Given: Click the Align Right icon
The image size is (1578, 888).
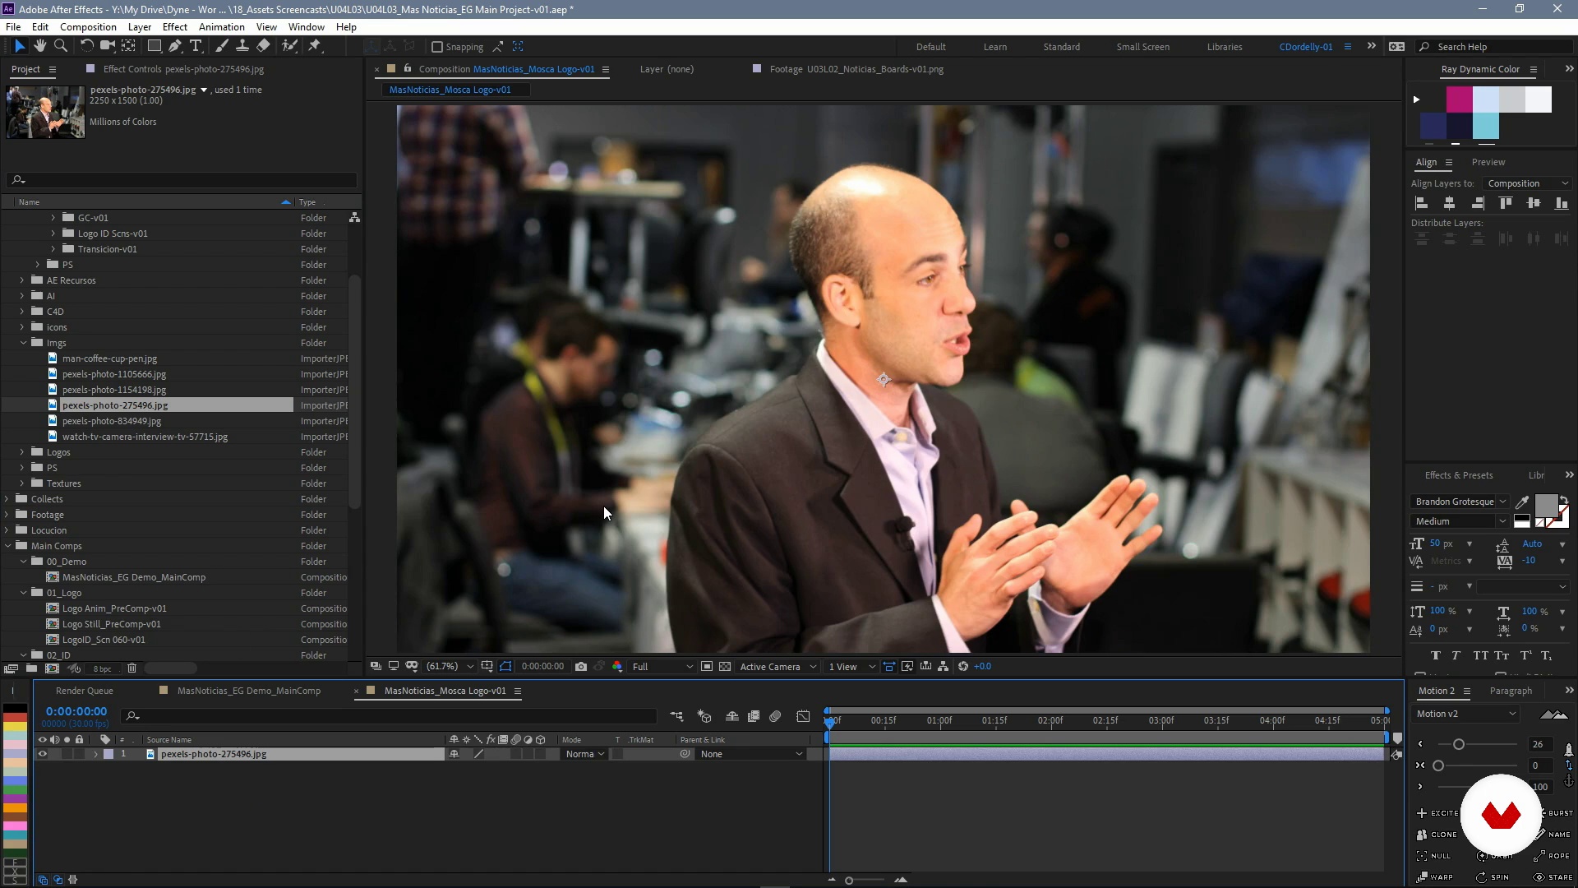Looking at the screenshot, I should [1477, 203].
